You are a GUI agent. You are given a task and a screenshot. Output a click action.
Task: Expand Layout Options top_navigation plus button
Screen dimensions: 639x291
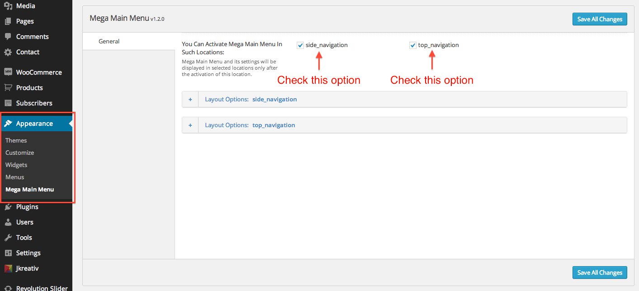tap(190, 125)
